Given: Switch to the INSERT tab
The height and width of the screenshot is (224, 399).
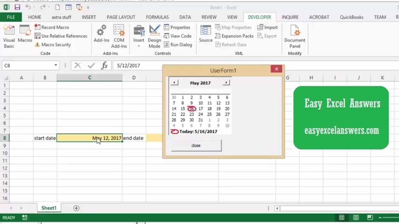Looking at the screenshot, I should [x=89, y=17].
